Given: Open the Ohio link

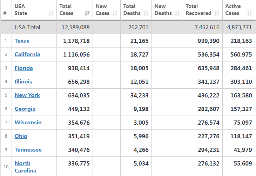Looking at the screenshot, I should click(21, 136).
